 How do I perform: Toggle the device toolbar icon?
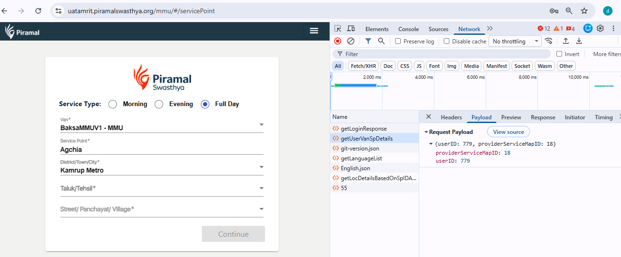click(351, 29)
